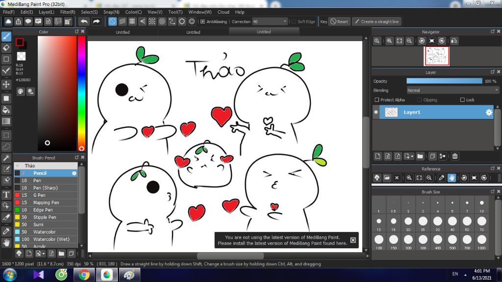Select the transparent color swatch
Image resolution: width=502 pixels, height=282 pixels.
(x=22, y=56)
